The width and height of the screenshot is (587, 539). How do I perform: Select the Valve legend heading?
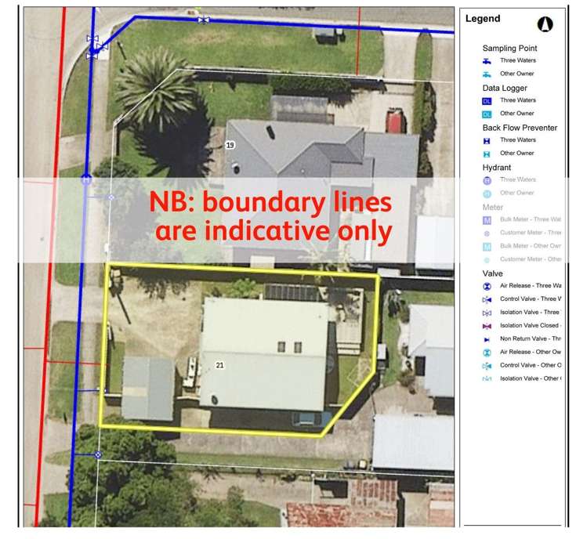[492, 273]
